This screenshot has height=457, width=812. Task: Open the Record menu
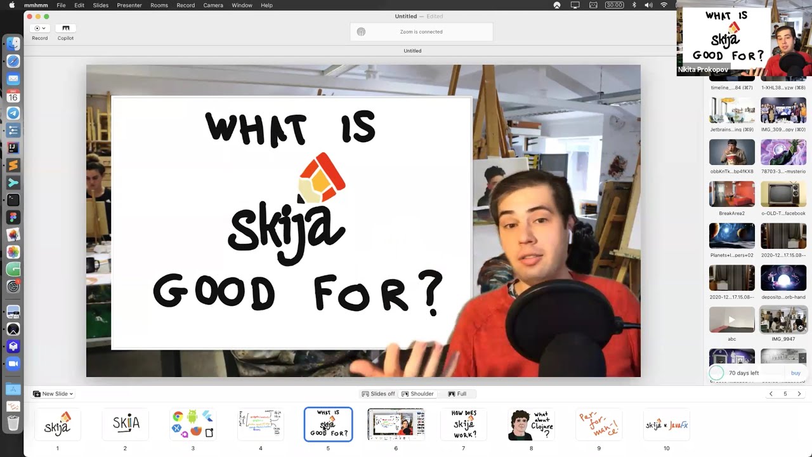tap(186, 5)
